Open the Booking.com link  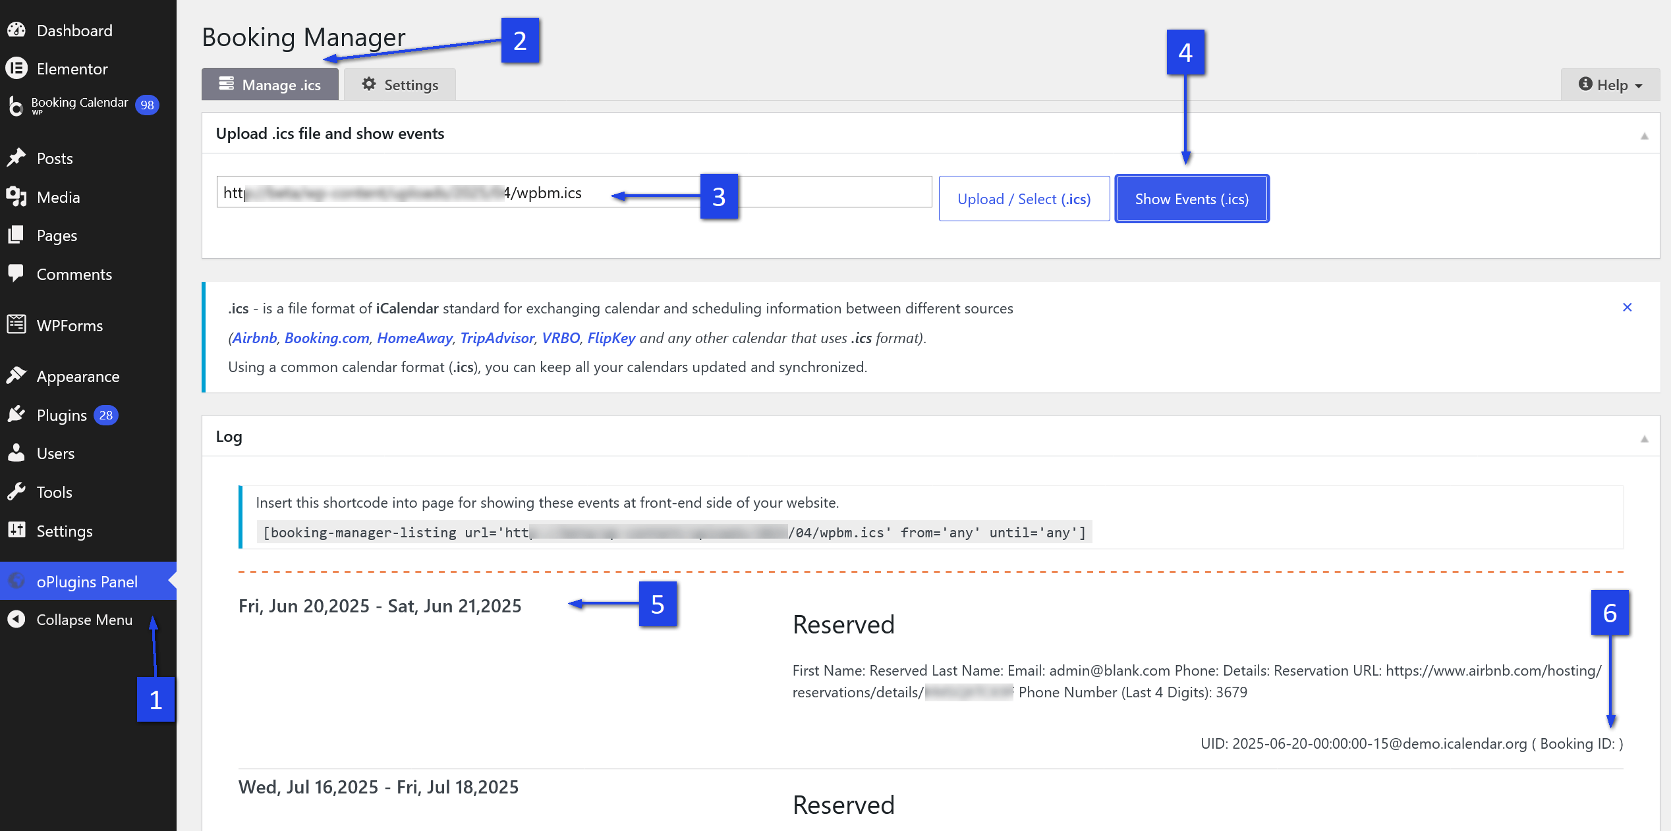[x=327, y=338]
